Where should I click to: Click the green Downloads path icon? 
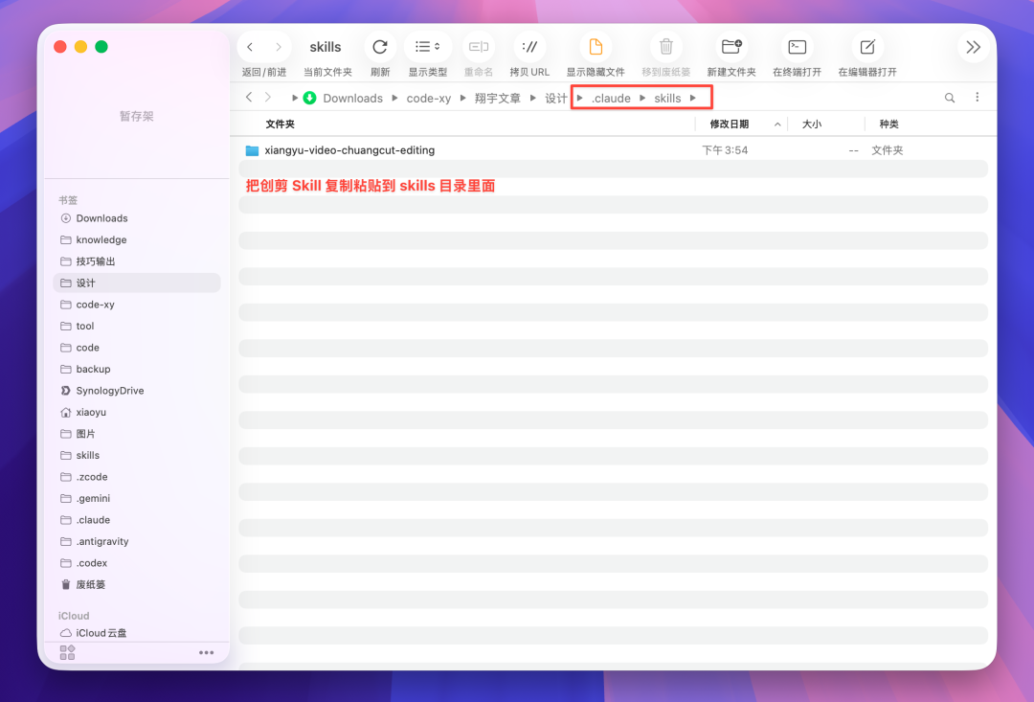(309, 98)
